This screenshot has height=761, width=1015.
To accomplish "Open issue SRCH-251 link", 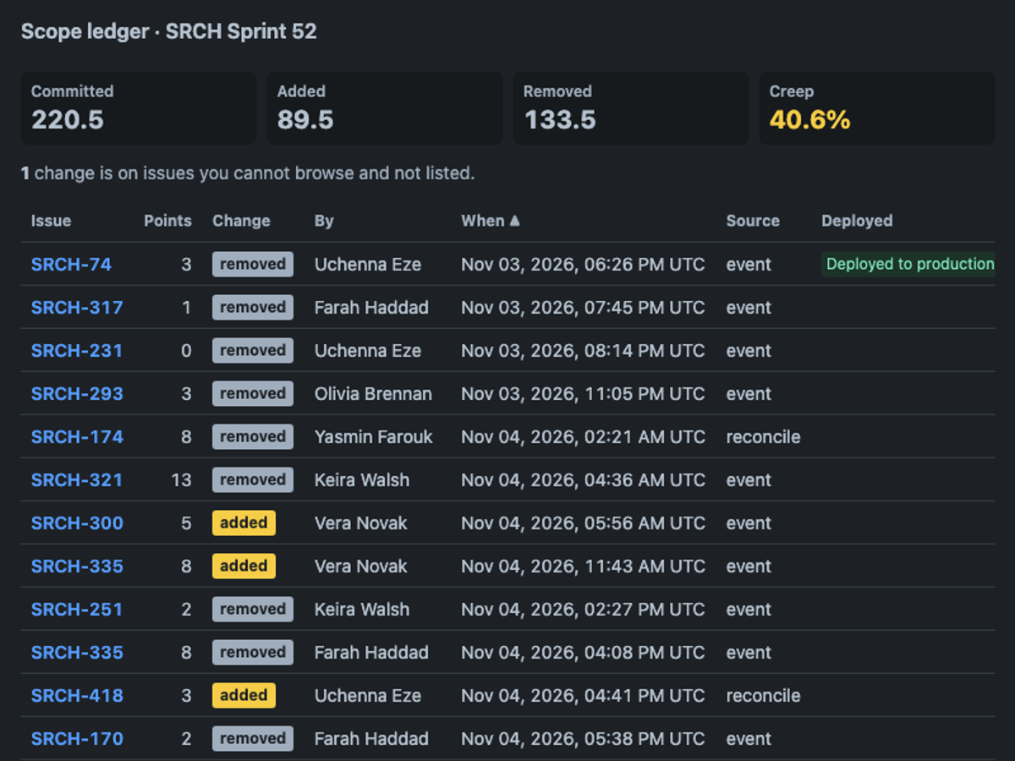I will (x=77, y=609).
